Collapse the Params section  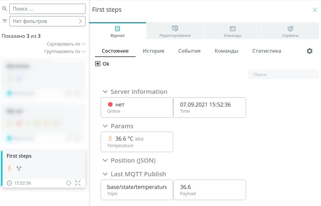pos(105,126)
